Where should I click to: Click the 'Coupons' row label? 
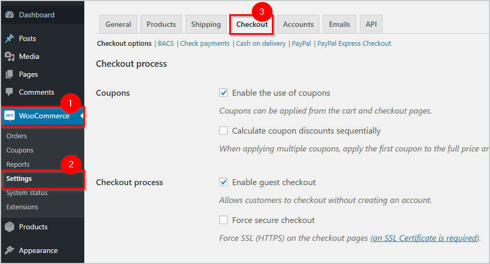click(113, 93)
